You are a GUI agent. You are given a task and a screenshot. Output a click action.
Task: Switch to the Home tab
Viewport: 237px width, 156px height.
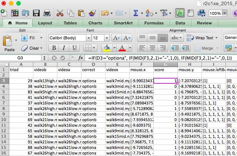(18, 23)
